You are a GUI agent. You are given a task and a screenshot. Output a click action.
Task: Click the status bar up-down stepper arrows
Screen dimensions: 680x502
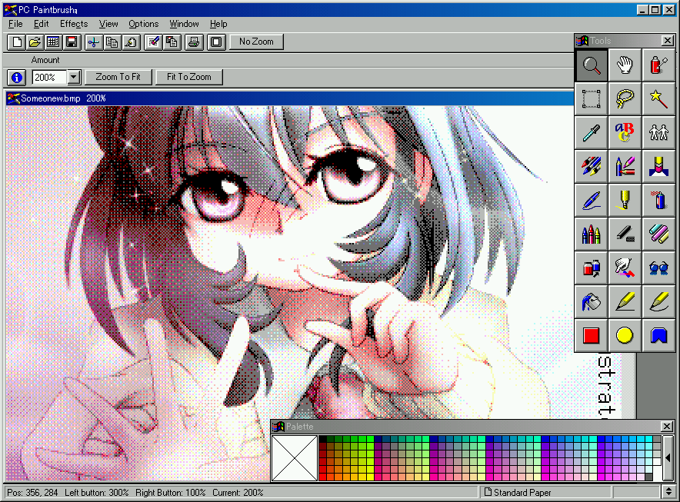668,492
